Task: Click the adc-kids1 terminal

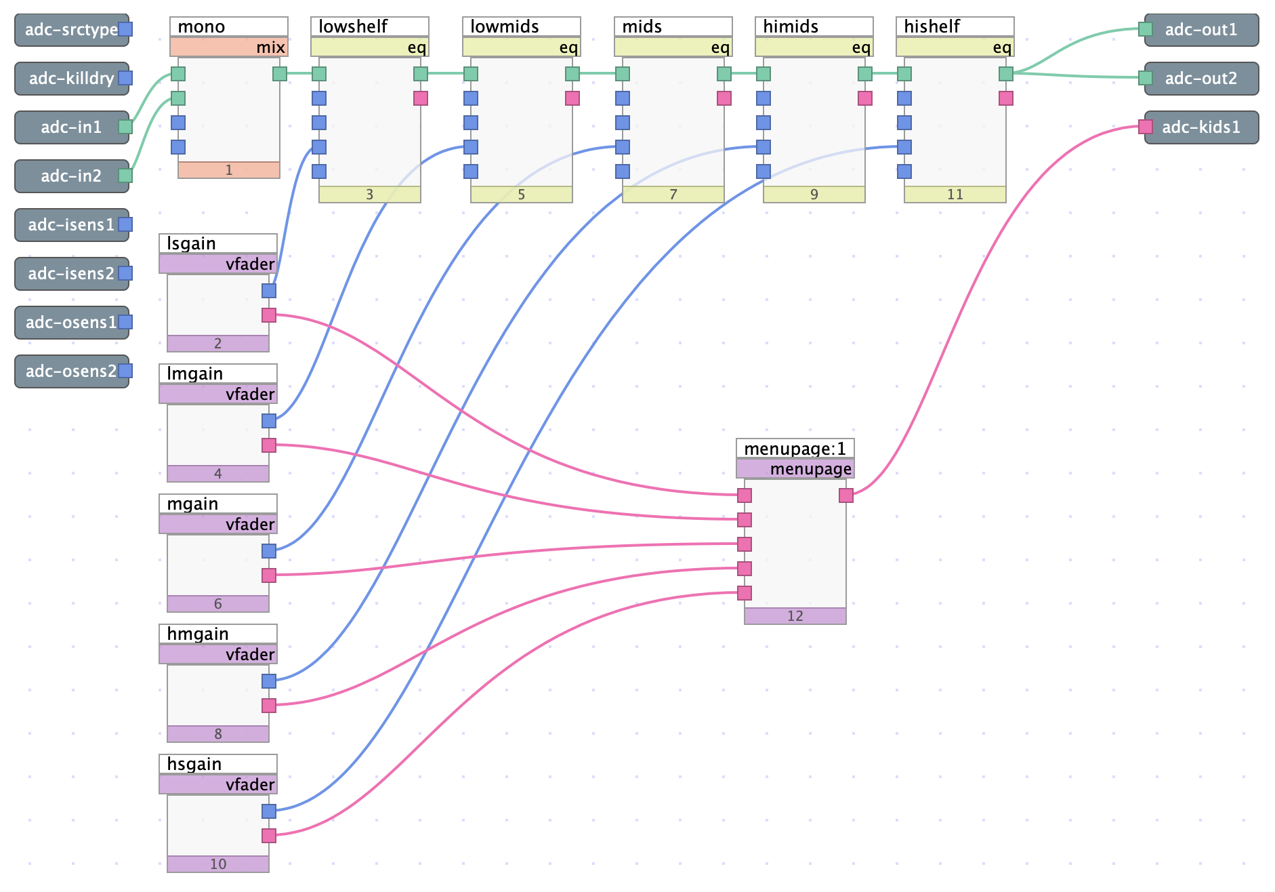Action: [x=1202, y=127]
